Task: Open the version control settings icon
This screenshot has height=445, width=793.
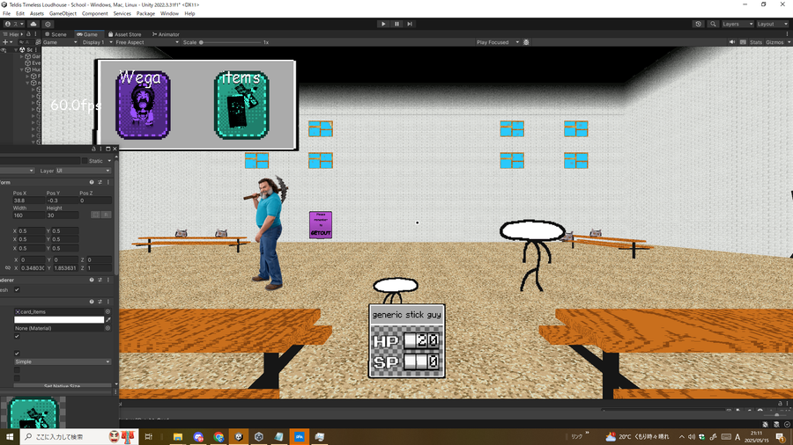Action: (x=48, y=24)
